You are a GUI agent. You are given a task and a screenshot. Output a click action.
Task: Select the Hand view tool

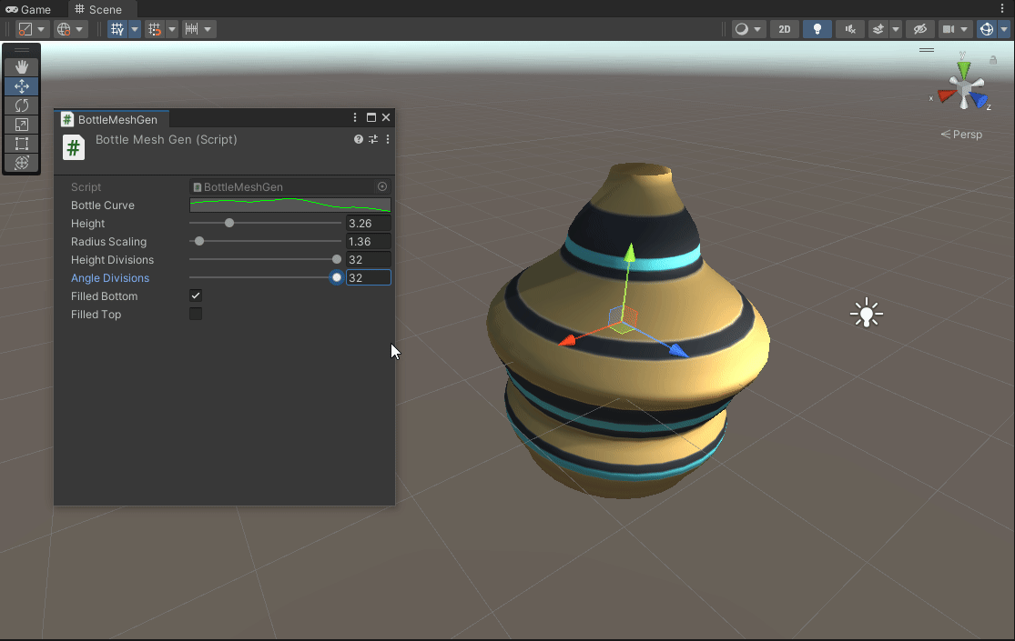(x=21, y=67)
